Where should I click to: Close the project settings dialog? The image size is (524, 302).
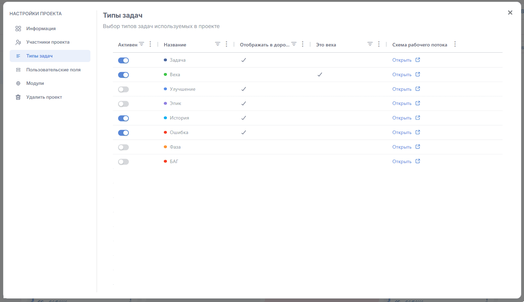(510, 13)
